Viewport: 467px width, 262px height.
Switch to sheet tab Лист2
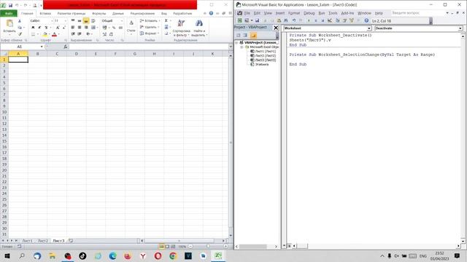[x=42, y=241]
